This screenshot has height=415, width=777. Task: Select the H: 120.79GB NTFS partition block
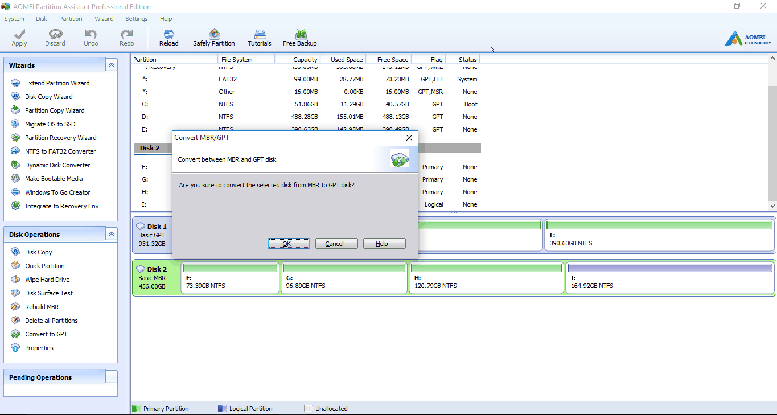(487, 278)
